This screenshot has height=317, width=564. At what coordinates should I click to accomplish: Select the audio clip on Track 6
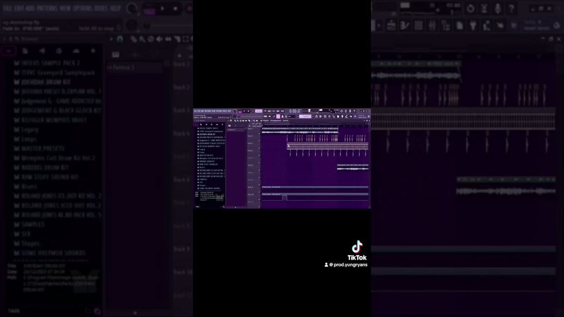click(352, 167)
